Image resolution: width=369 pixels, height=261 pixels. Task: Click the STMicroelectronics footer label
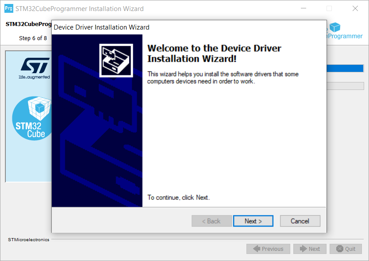point(29,240)
